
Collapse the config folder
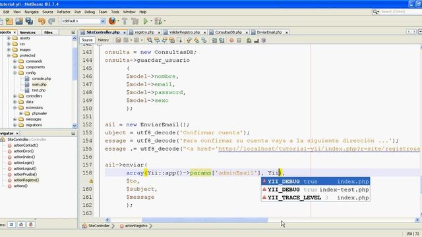pos(15,73)
